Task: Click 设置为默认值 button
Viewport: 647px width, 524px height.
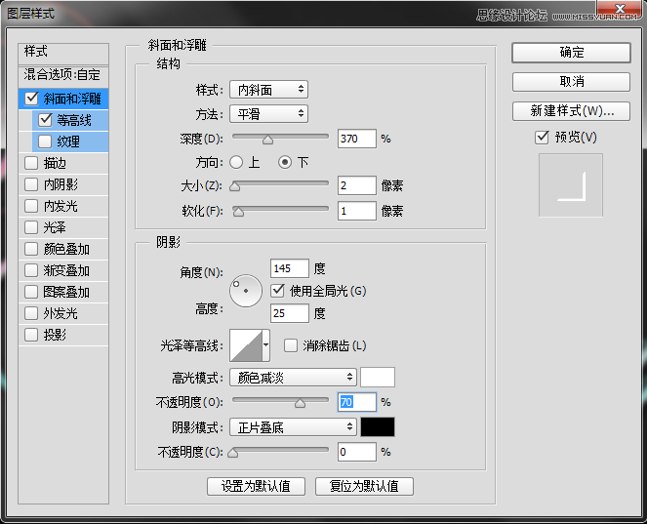Action: click(256, 486)
